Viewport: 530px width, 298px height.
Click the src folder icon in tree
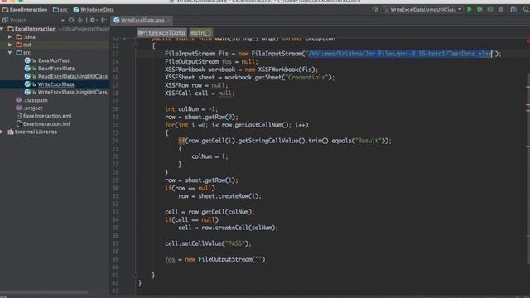click(19, 53)
